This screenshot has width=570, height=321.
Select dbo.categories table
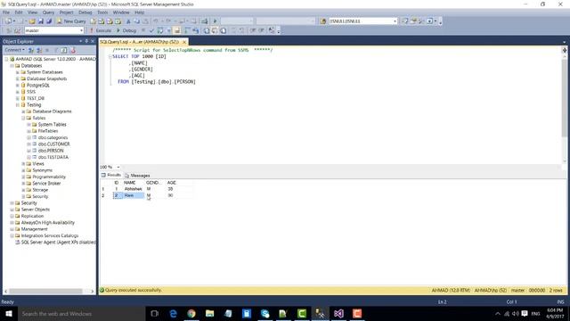[x=53, y=137]
